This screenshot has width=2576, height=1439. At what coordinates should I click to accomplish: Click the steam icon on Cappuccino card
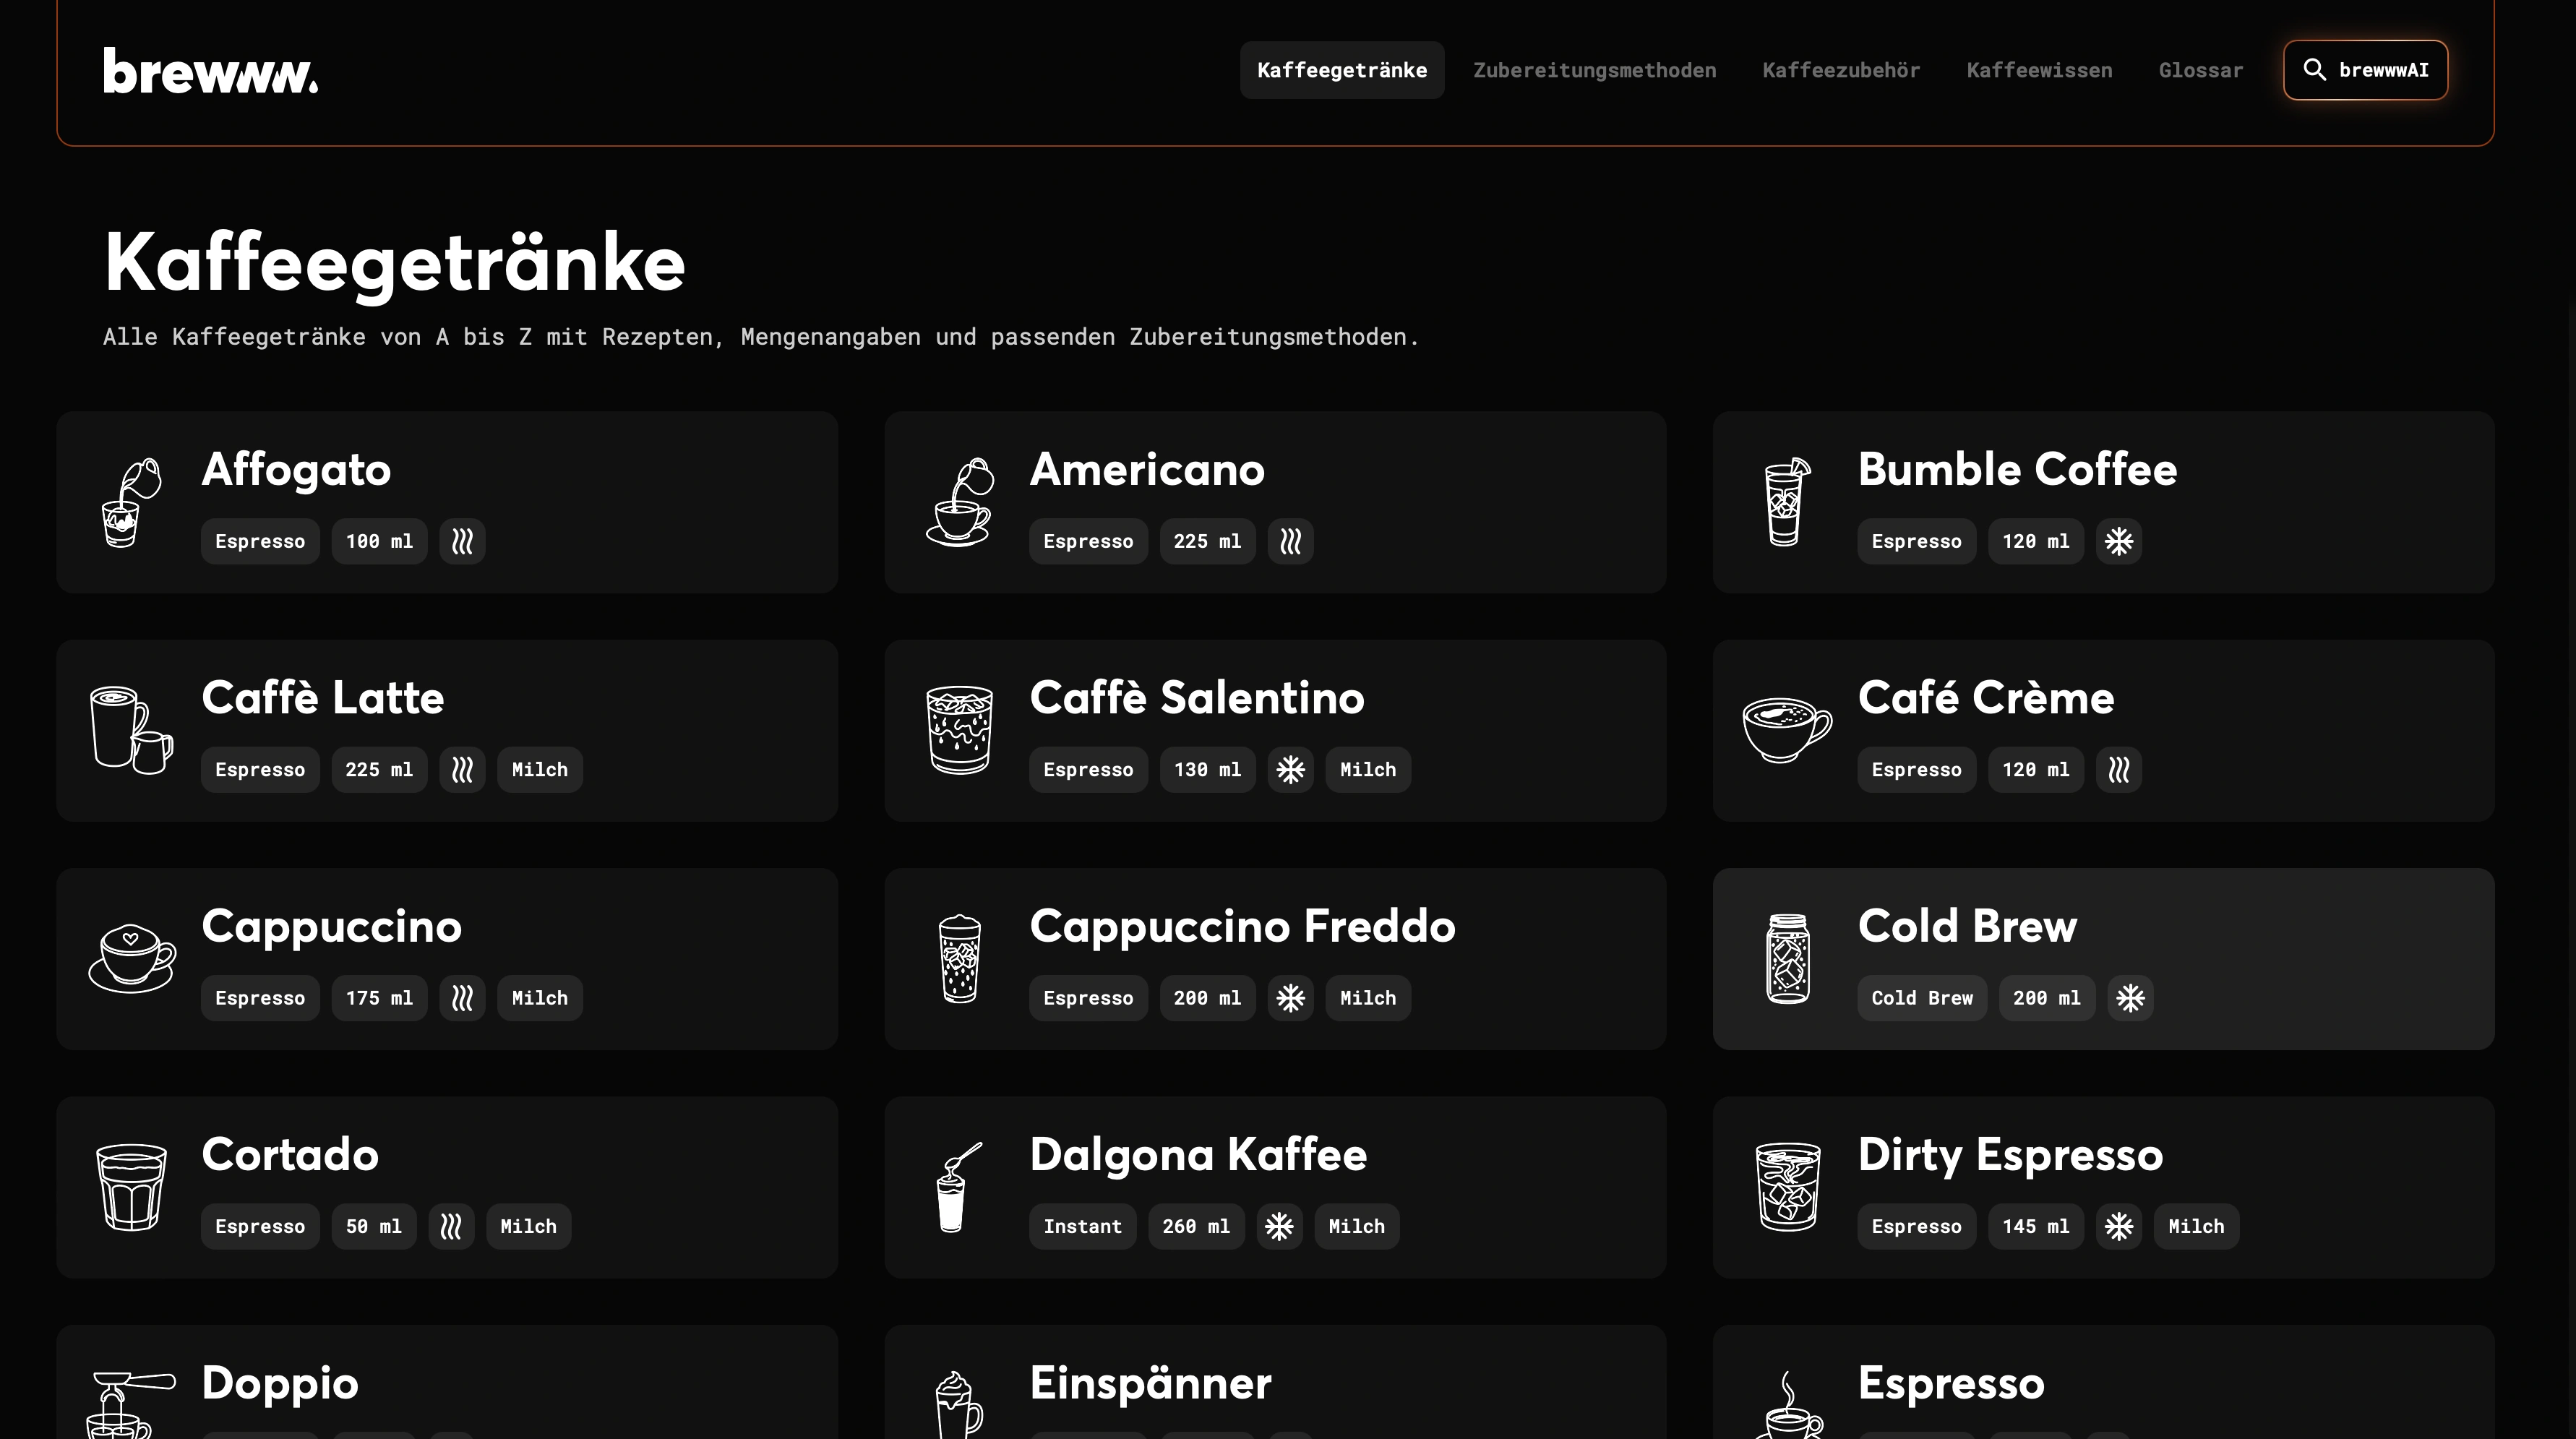coord(462,998)
